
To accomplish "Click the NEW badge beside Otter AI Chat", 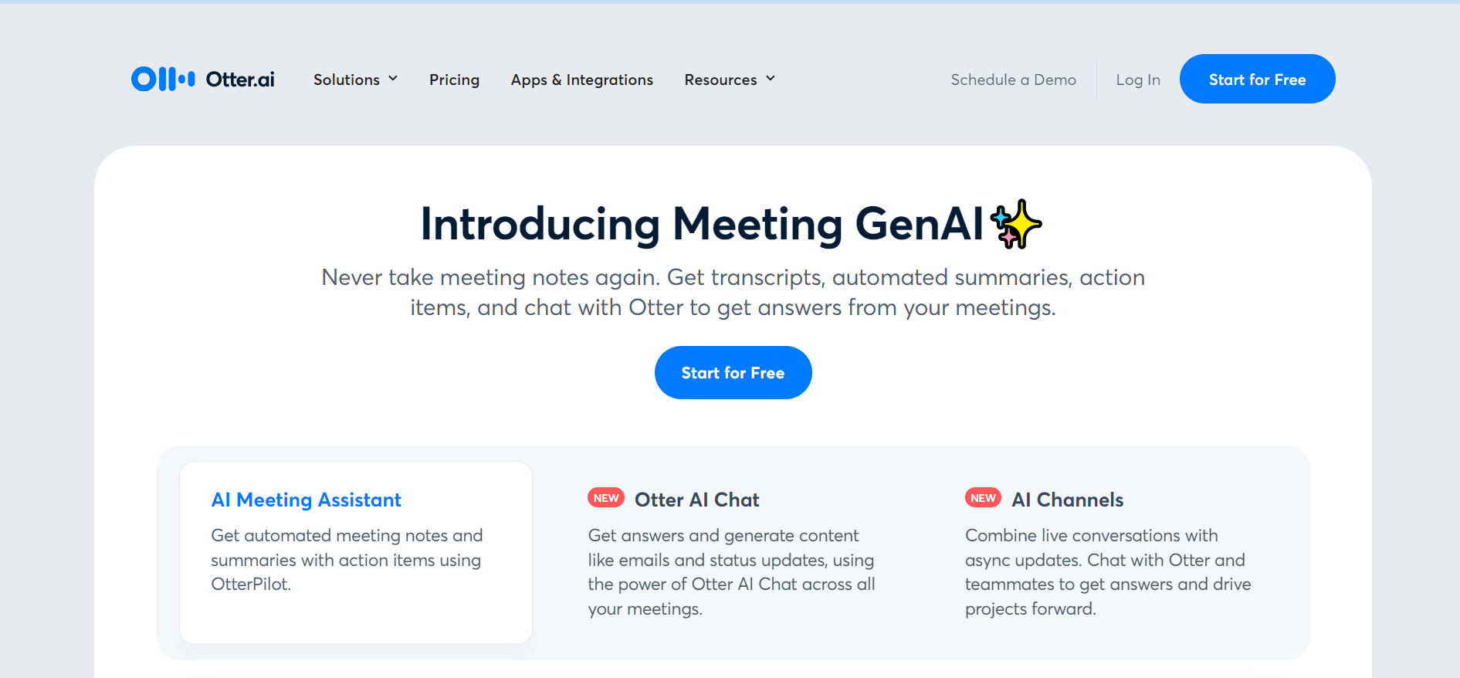I will click(606, 498).
